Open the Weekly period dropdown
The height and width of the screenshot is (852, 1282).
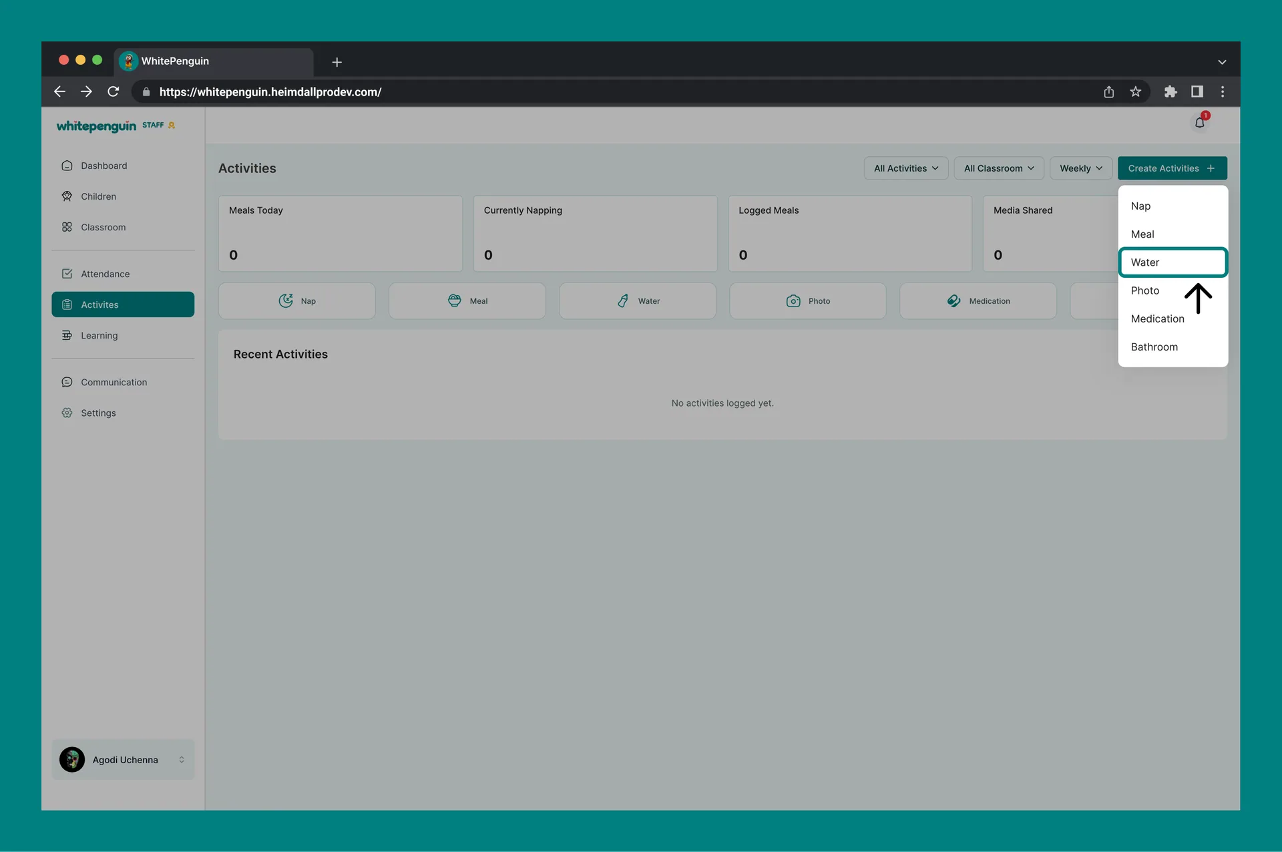[1081, 168]
